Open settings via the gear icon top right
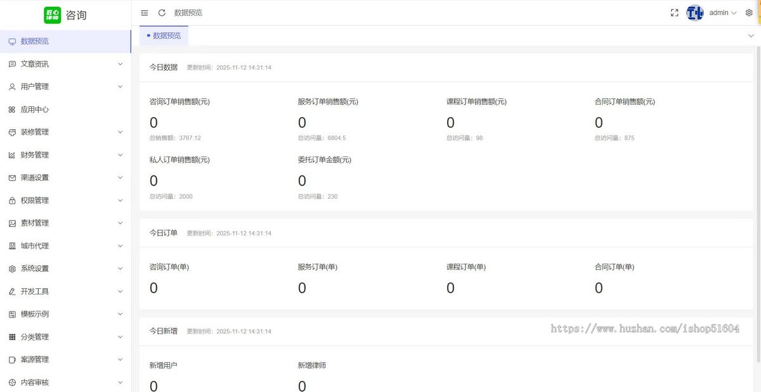This screenshot has width=761, height=392. coord(750,12)
